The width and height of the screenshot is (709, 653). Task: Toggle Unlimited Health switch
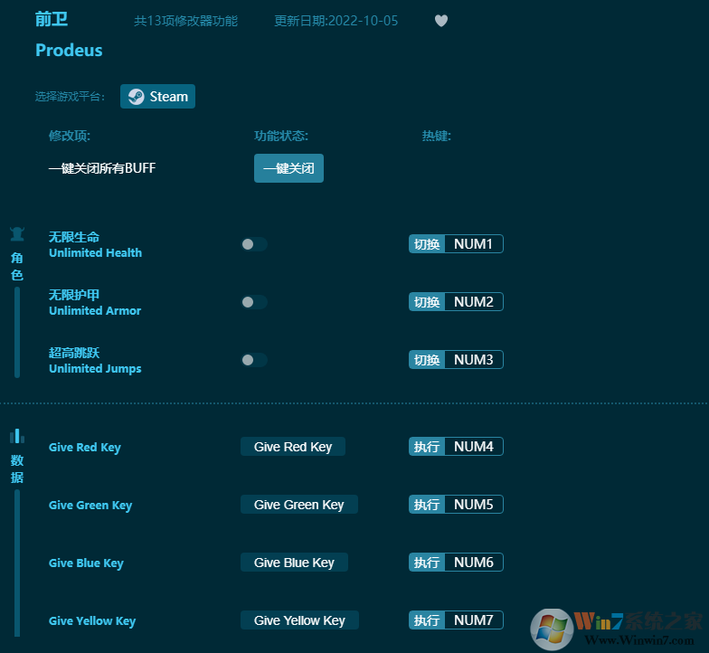(x=254, y=244)
